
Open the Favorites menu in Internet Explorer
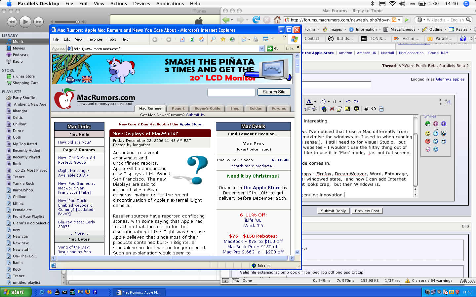[x=95, y=39]
